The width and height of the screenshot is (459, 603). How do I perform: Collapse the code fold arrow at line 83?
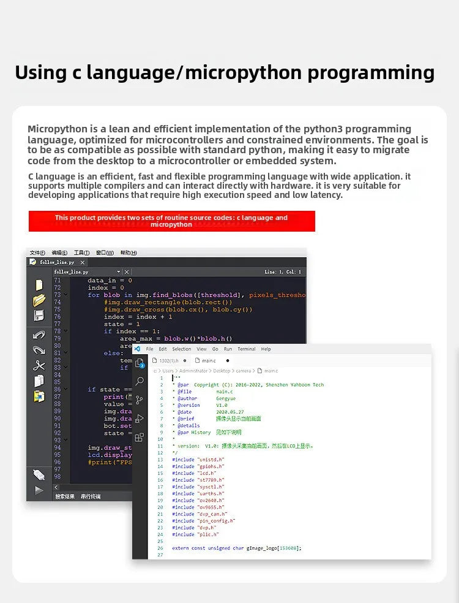(x=65, y=367)
